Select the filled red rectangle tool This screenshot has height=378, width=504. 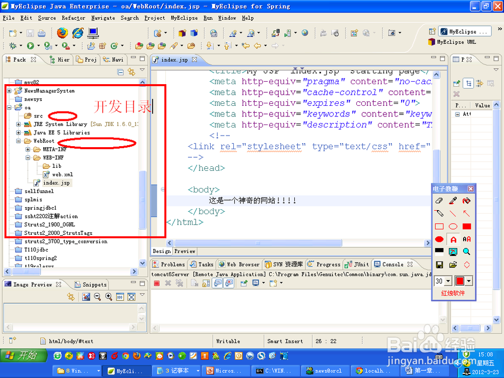[467, 226]
